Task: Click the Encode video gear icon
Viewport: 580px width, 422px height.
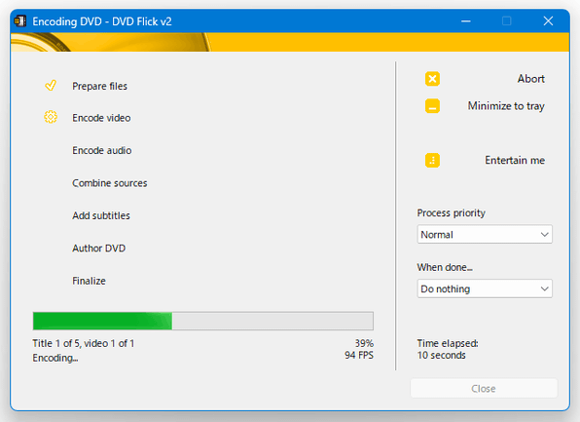Action: click(51, 118)
